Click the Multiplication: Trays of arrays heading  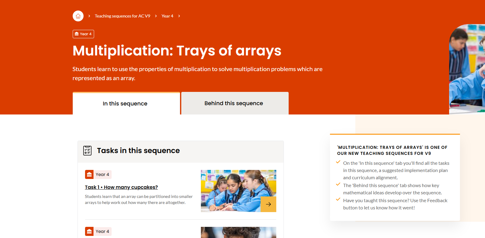point(177,51)
